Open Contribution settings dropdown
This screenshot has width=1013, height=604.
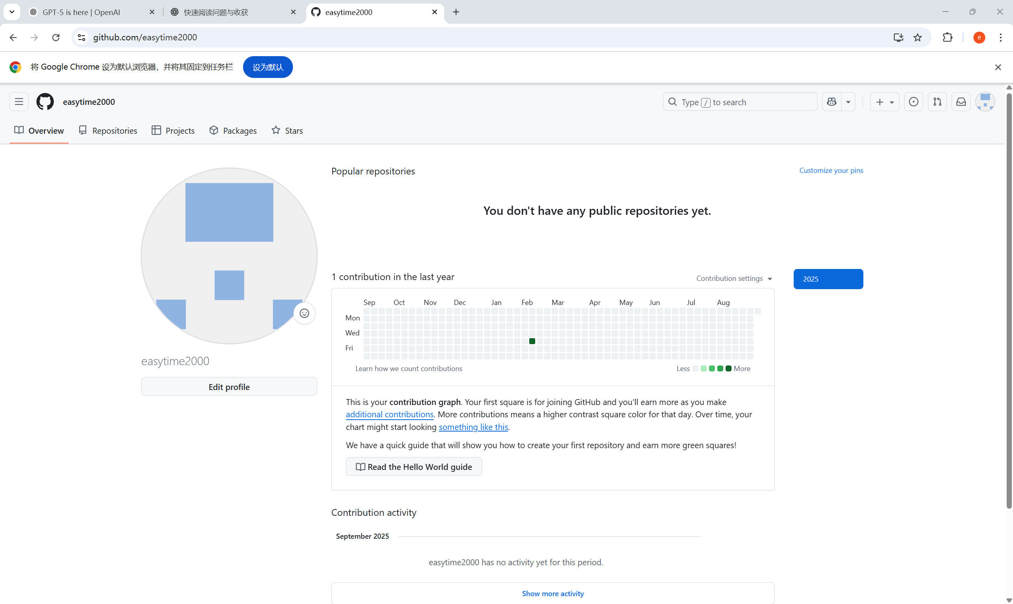pos(734,278)
